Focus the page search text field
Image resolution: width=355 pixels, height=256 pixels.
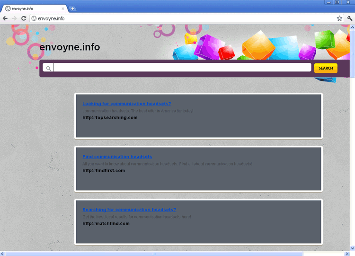click(x=182, y=68)
